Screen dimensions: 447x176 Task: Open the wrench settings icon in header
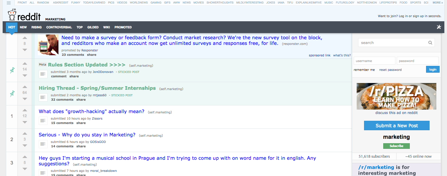point(439,27)
